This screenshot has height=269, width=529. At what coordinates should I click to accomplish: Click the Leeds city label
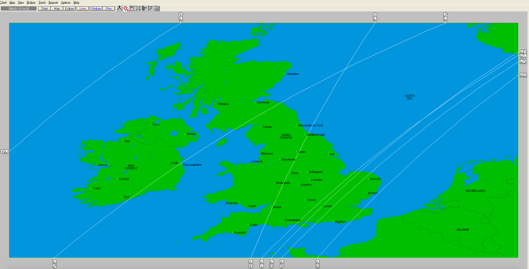pyautogui.click(x=302, y=152)
